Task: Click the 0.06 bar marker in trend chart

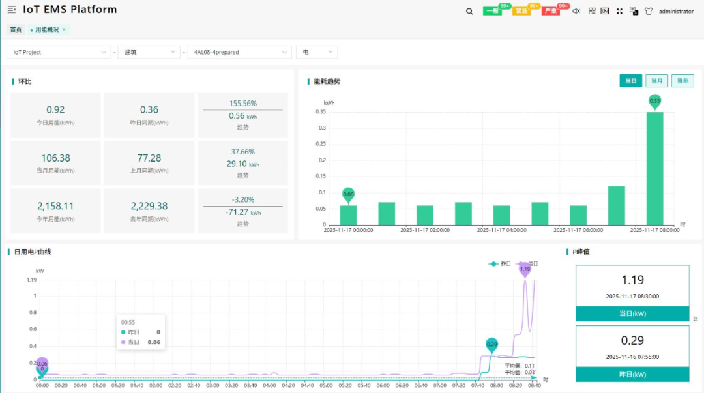Action: (x=348, y=195)
